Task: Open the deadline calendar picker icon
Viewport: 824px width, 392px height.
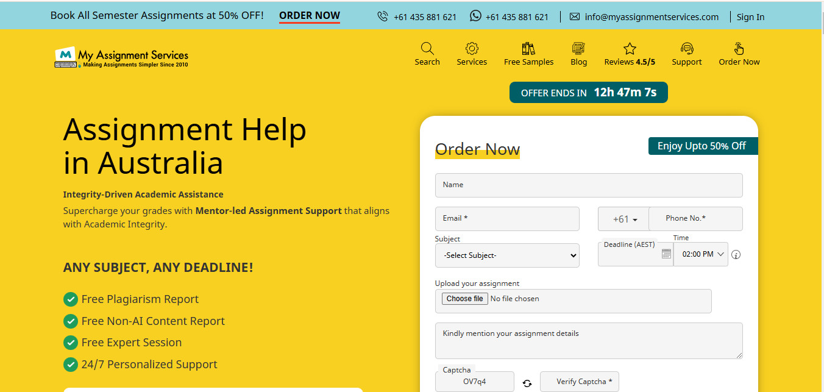Action: (x=666, y=254)
